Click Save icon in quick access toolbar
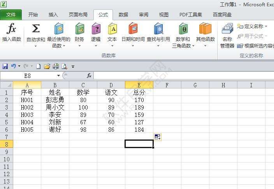Viewport: 274px width, 189px height. pyautogui.click(x=5, y=66)
